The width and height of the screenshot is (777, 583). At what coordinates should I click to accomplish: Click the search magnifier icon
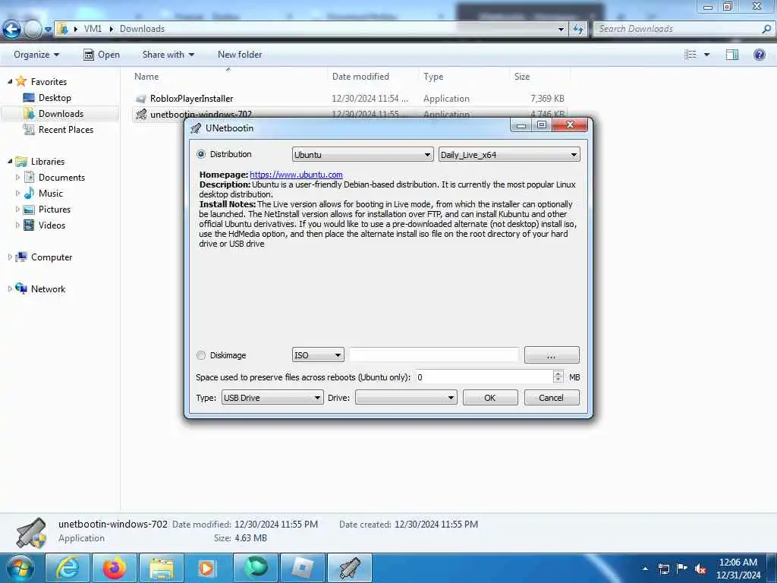766,30
